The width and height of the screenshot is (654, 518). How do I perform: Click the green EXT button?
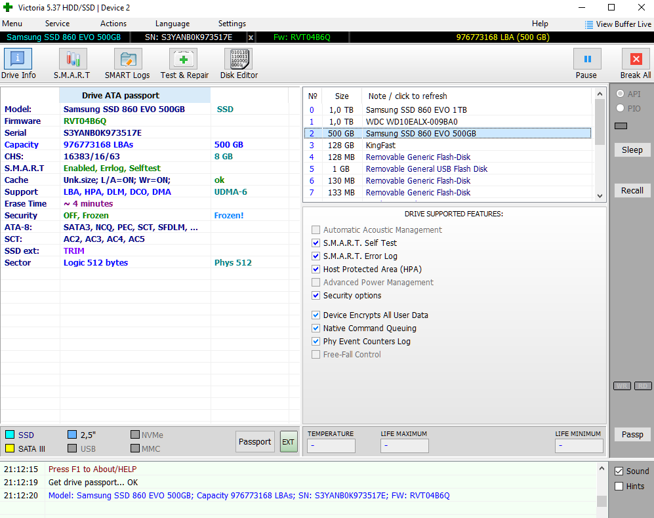(288, 442)
